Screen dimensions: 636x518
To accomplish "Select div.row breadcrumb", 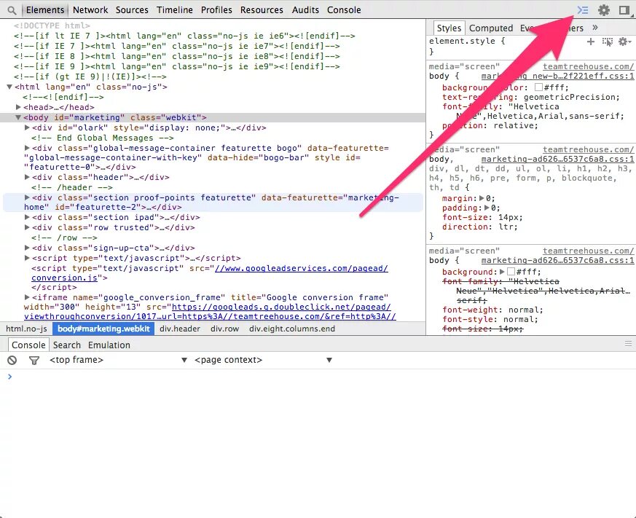I will coord(224,329).
